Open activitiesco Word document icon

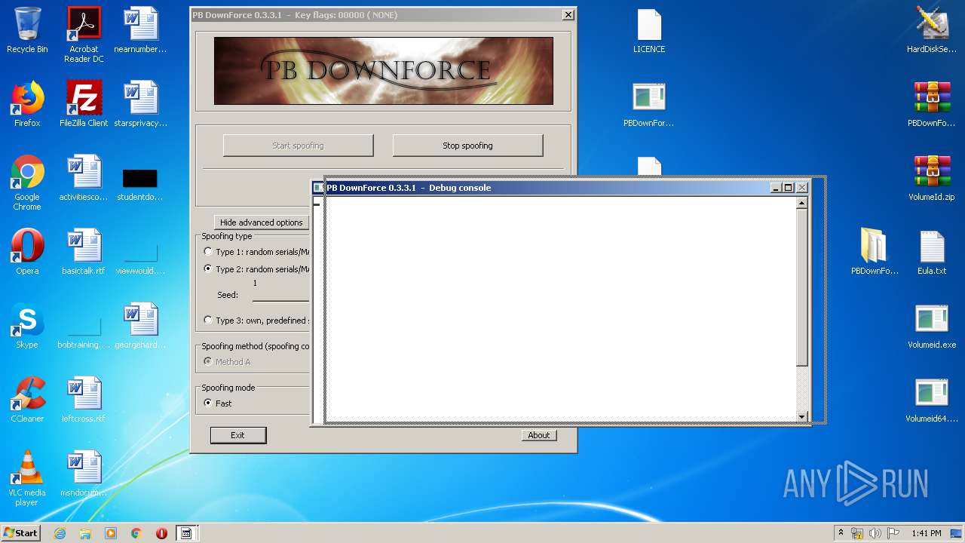click(x=84, y=178)
